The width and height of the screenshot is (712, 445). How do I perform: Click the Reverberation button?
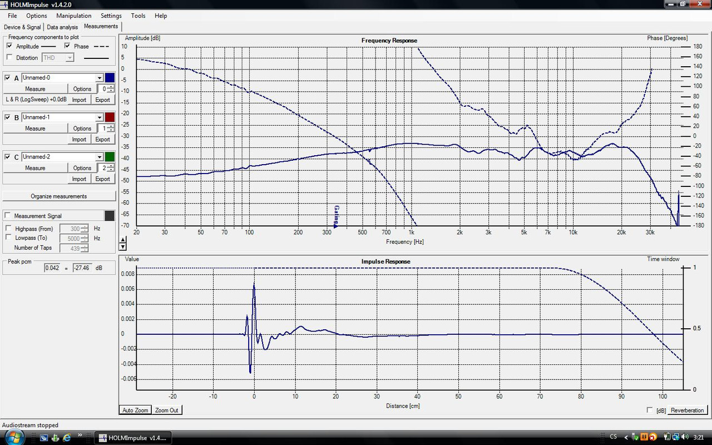(687, 411)
